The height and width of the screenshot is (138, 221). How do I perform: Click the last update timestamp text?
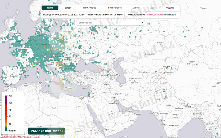(x=64, y=15)
